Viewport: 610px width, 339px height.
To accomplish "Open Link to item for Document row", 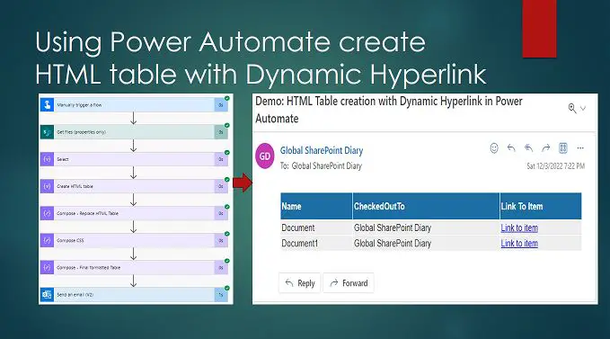I will point(519,227).
